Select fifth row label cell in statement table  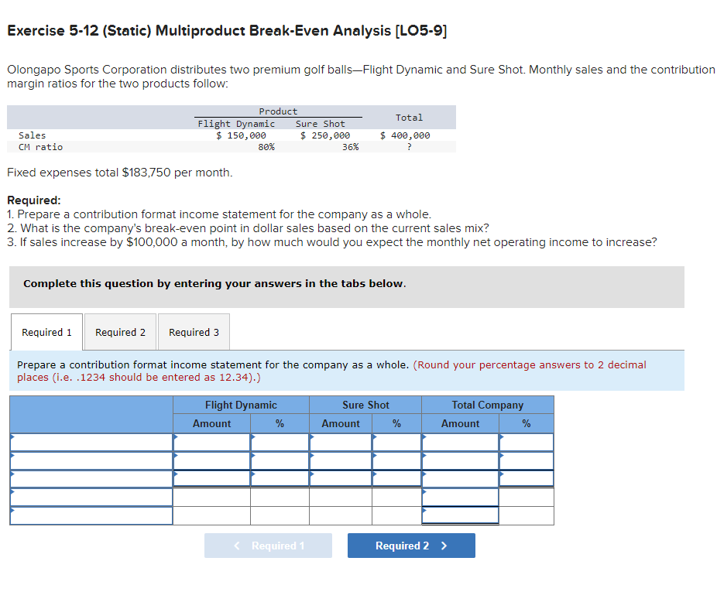click(x=91, y=515)
